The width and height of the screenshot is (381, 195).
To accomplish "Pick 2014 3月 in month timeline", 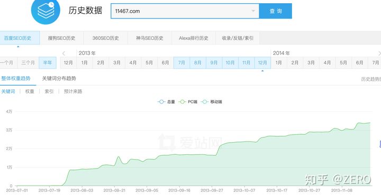I will pos(311,63).
